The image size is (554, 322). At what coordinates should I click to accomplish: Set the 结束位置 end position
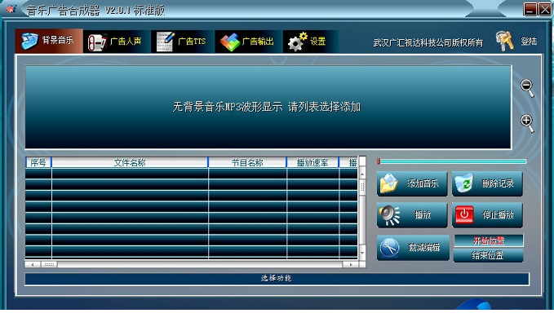tap(488, 255)
